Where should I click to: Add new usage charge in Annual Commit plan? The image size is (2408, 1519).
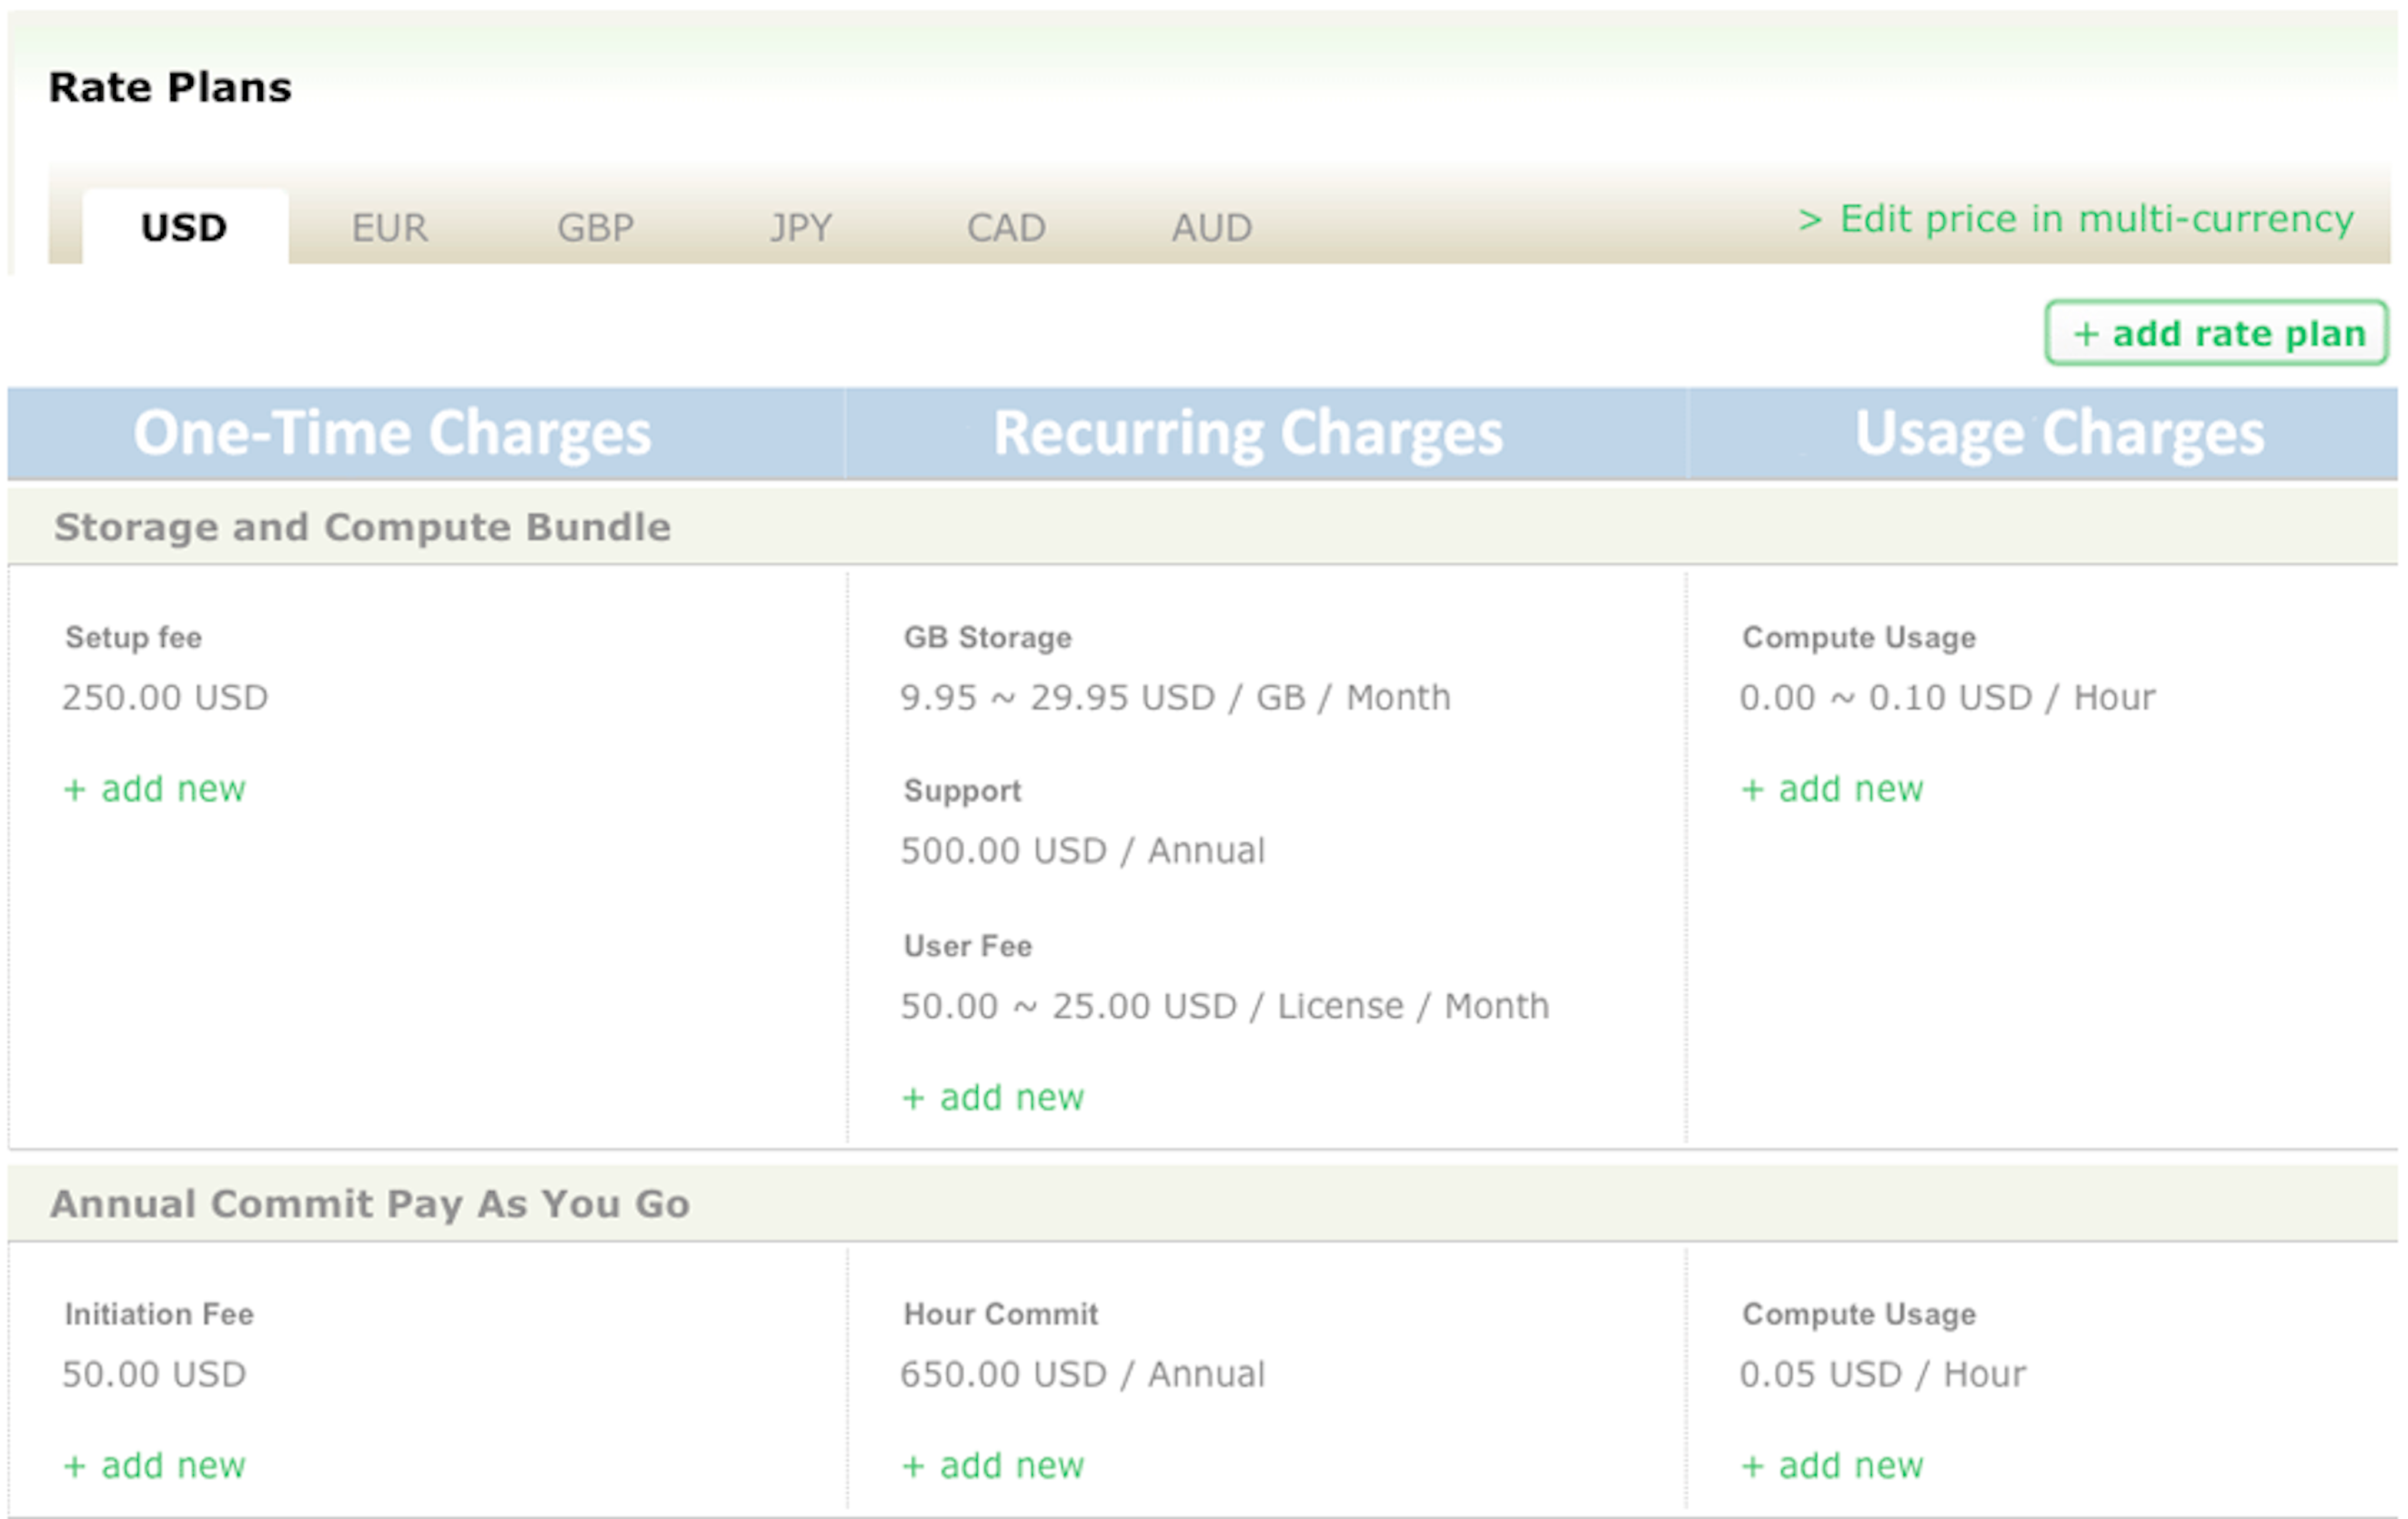[1833, 1465]
